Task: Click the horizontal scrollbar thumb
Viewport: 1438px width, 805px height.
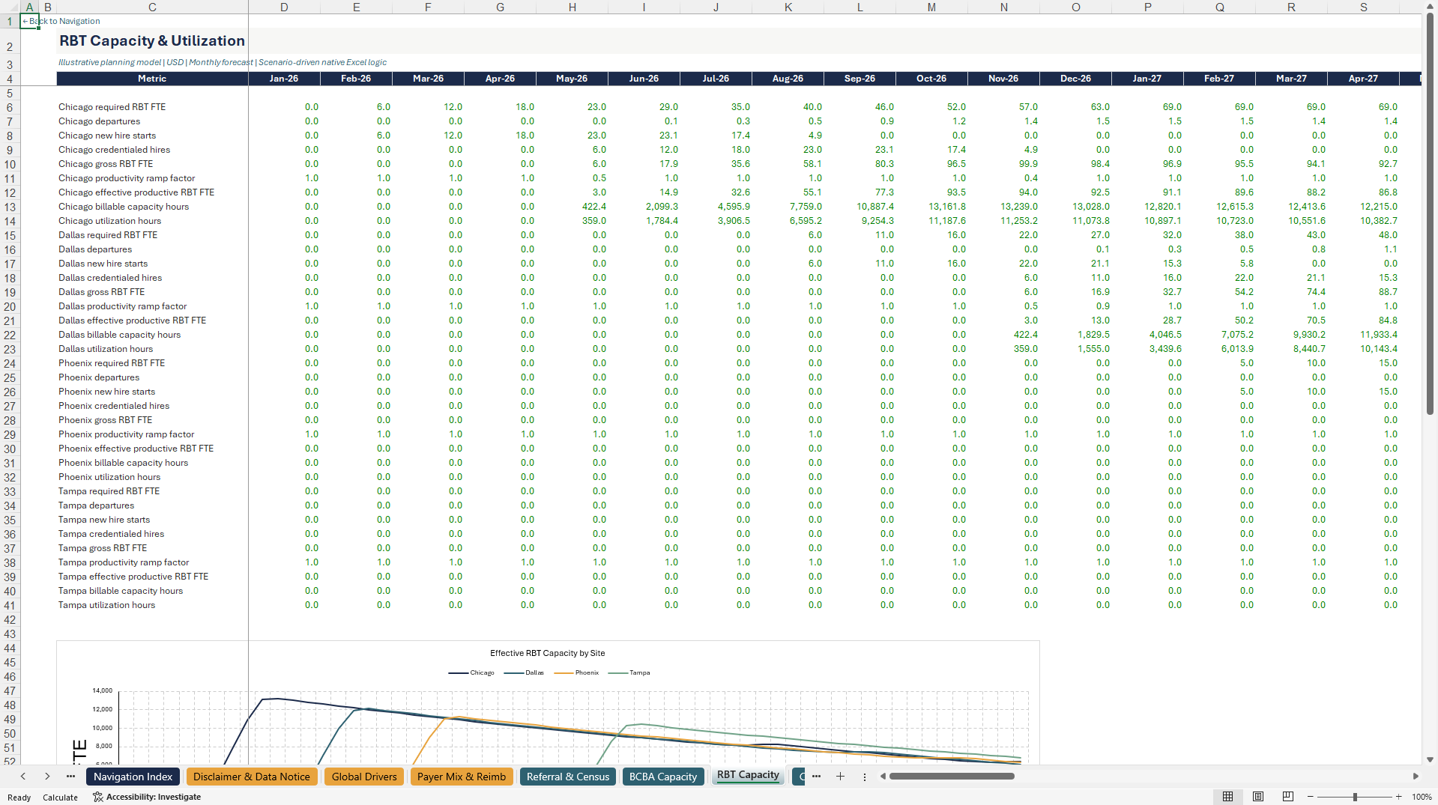Action: [952, 777]
